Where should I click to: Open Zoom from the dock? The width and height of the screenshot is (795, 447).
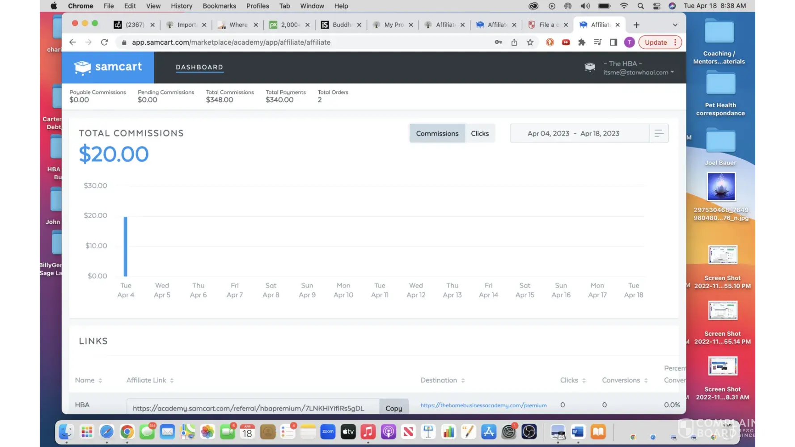328,432
